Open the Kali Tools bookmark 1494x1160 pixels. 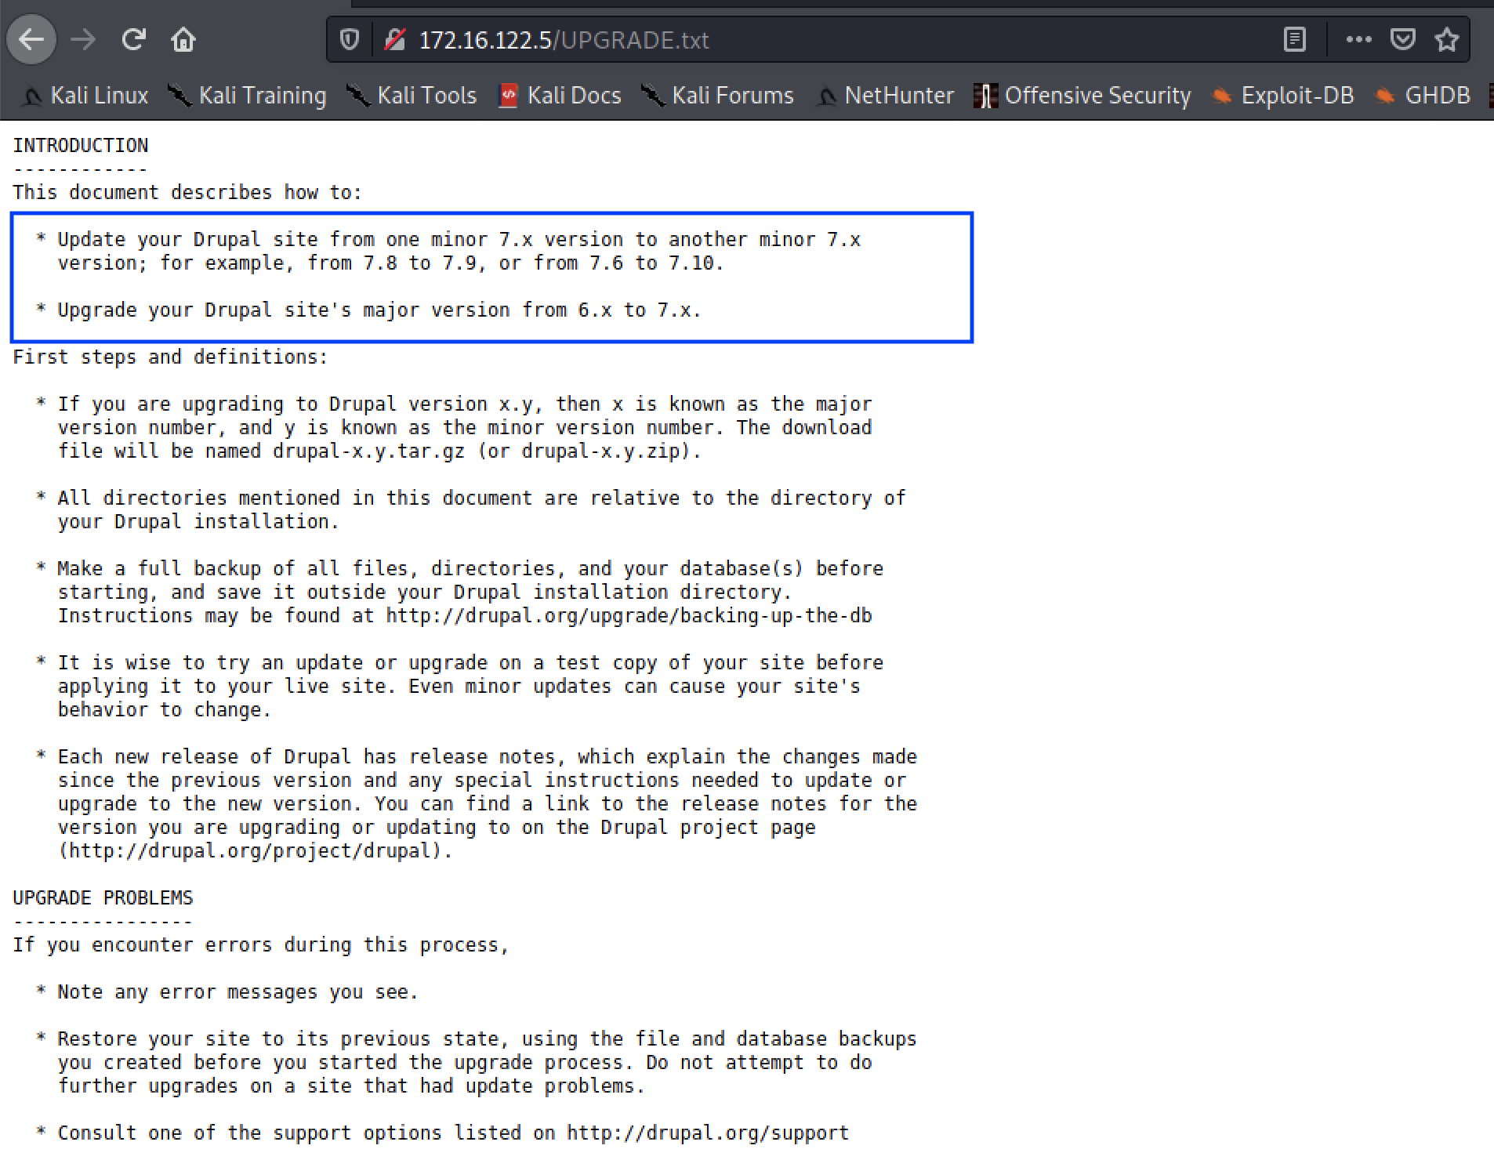pyautogui.click(x=412, y=96)
